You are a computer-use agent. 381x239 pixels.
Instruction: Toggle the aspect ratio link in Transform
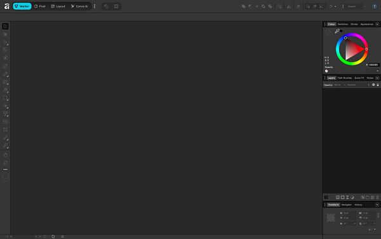(x=378, y=215)
